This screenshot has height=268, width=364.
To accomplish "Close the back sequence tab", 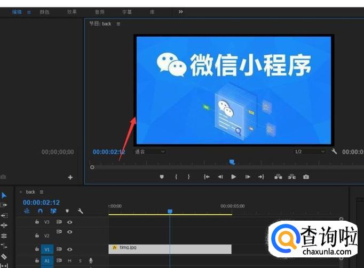I will click(x=21, y=192).
